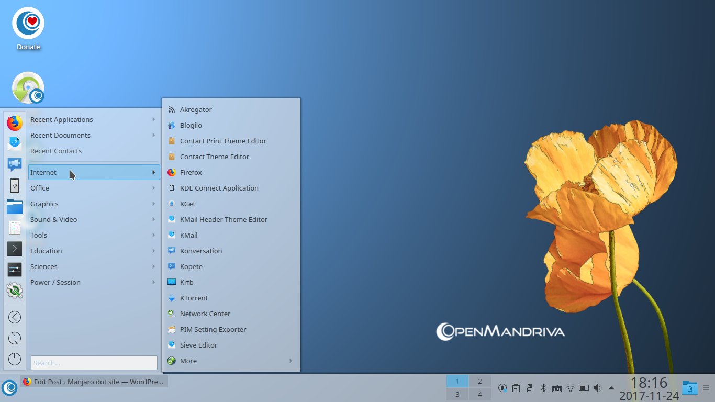Open KMail Header Theme Editor
Image resolution: width=715 pixels, height=402 pixels.
231,219
